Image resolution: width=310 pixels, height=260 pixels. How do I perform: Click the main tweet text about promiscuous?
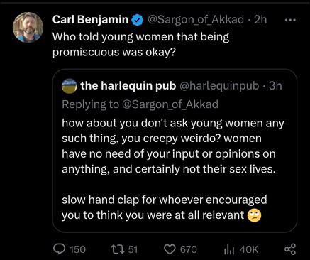click(141, 45)
